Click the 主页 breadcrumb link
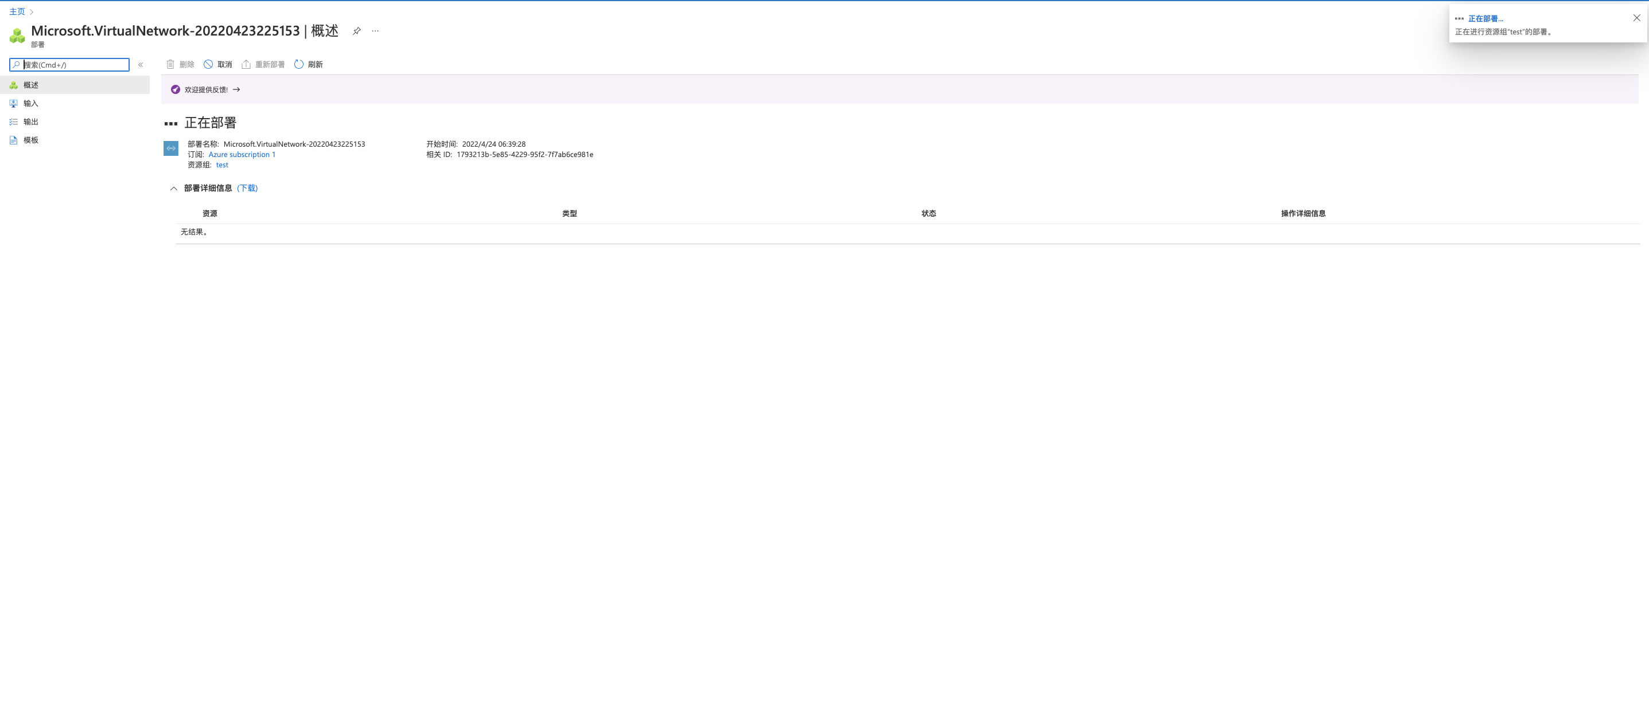Viewport: 1649px width, 713px height. [x=17, y=11]
